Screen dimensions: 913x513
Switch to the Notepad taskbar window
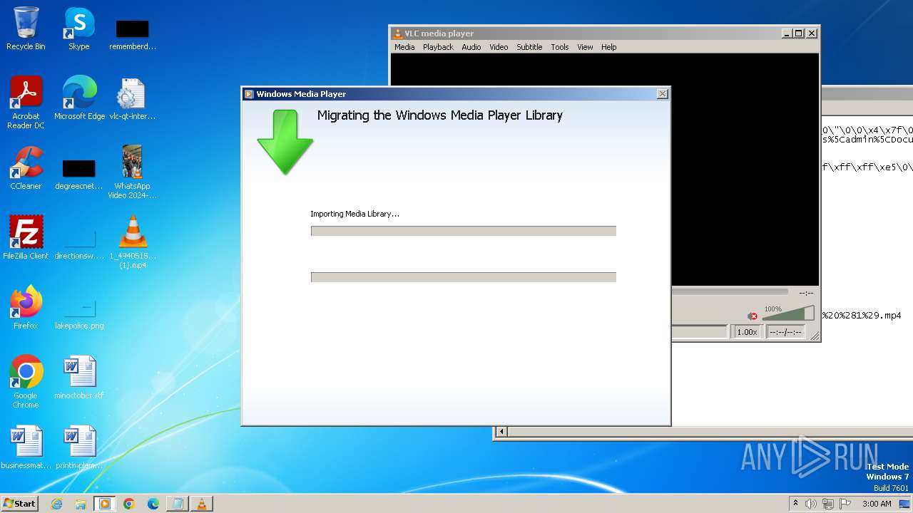coord(178,504)
